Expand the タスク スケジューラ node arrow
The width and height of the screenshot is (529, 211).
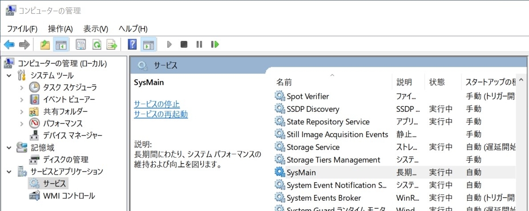point(22,87)
